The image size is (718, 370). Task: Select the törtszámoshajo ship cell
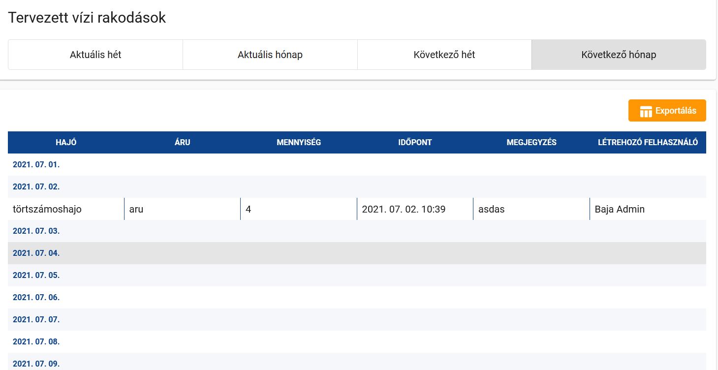(47, 209)
